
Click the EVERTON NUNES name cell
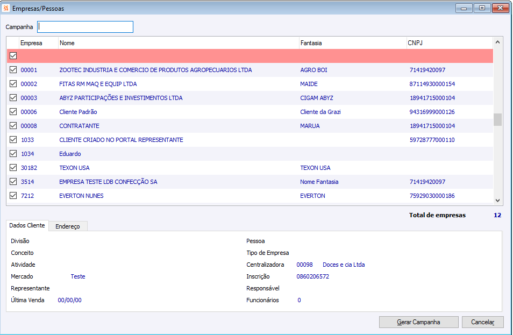click(81, 196)
